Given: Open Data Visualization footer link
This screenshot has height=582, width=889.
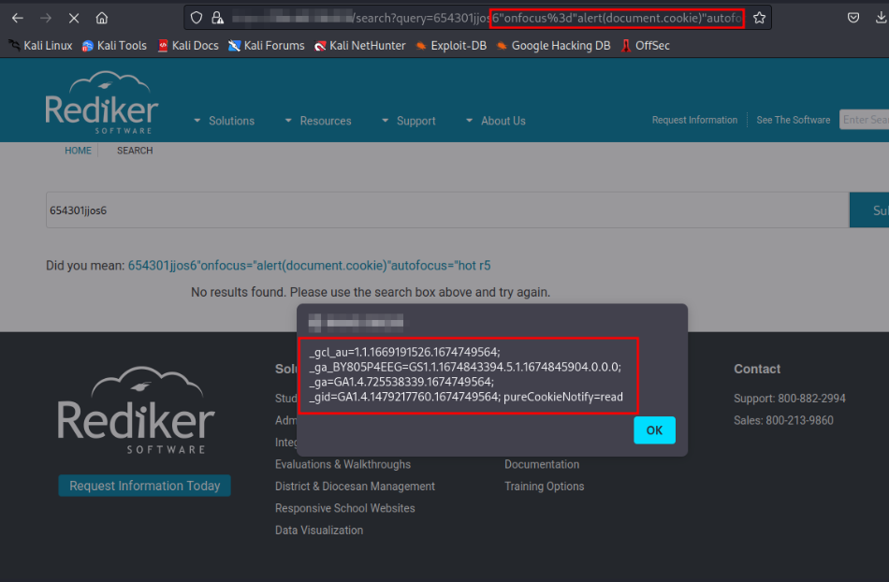Looking at the screenshot, I should pyautogui.click(x=319, y=531).
